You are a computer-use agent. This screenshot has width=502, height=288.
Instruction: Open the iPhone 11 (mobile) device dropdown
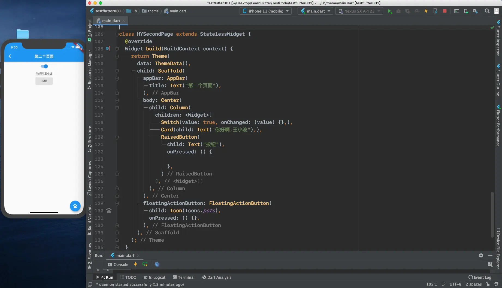click(265, 11)
